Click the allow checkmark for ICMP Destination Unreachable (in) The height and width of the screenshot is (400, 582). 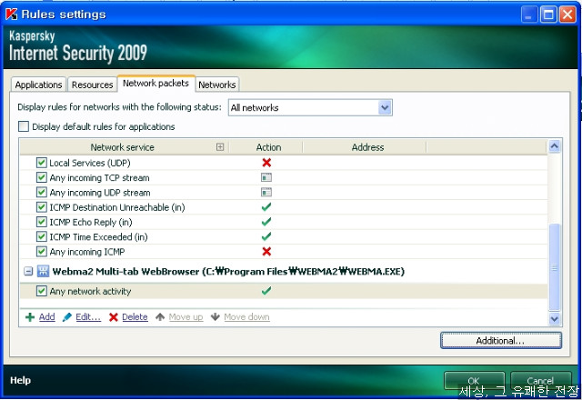coord(266,206)
